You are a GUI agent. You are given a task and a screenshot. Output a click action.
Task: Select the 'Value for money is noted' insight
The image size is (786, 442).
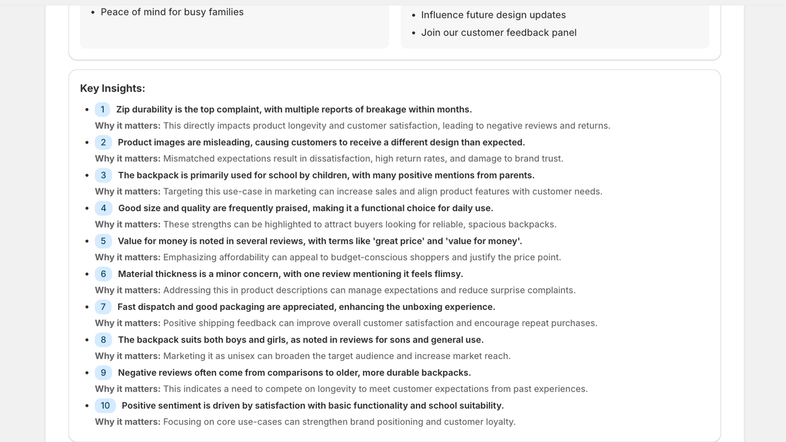[x=320, y=241]
